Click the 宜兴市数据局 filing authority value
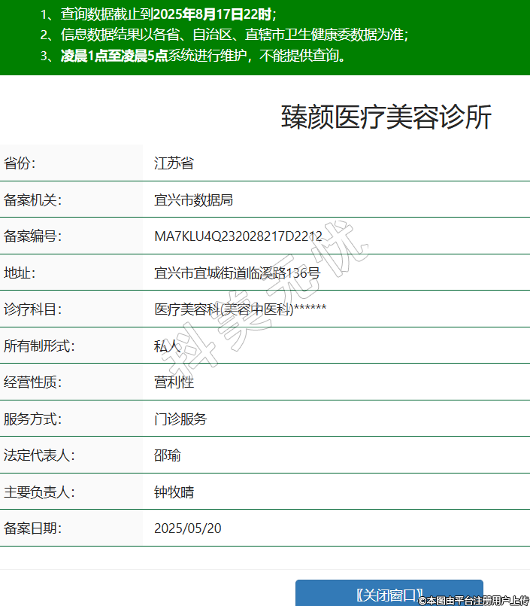 click(x=193, y=200)
